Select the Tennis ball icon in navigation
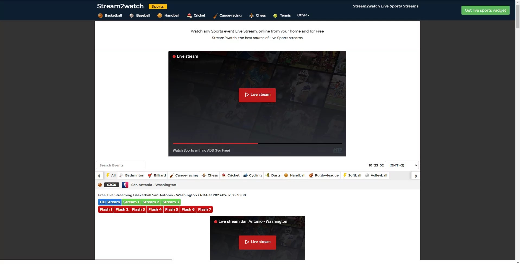This screenshot has width=520, height=265. (275, 15)
